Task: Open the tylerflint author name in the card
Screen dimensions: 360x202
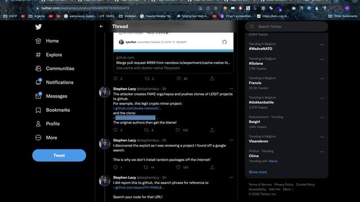Action: click(x=130, y=42)
